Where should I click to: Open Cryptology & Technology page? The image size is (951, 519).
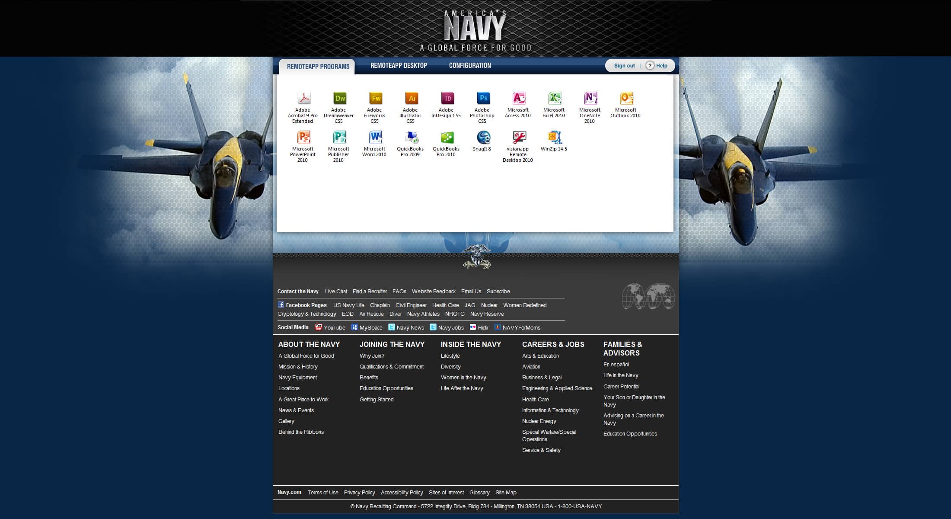click(306, 314)
